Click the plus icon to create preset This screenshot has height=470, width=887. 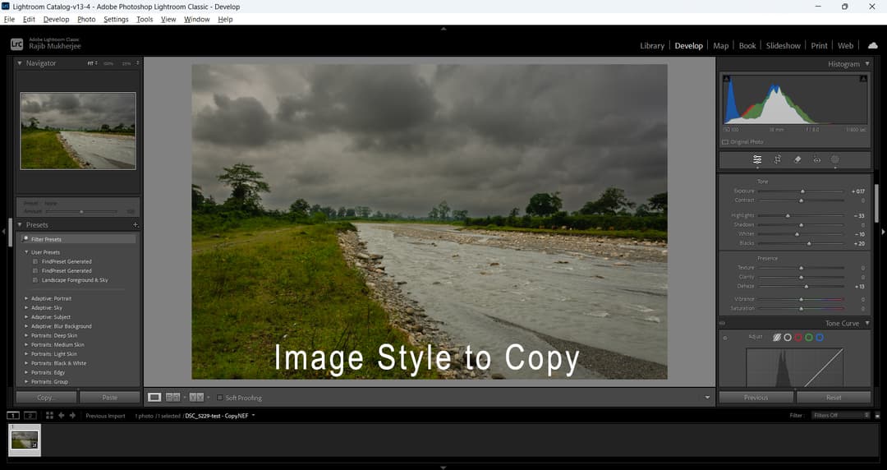coord(136,225)
